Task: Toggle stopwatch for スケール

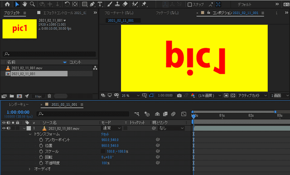Action: click(x=41, y=151)
